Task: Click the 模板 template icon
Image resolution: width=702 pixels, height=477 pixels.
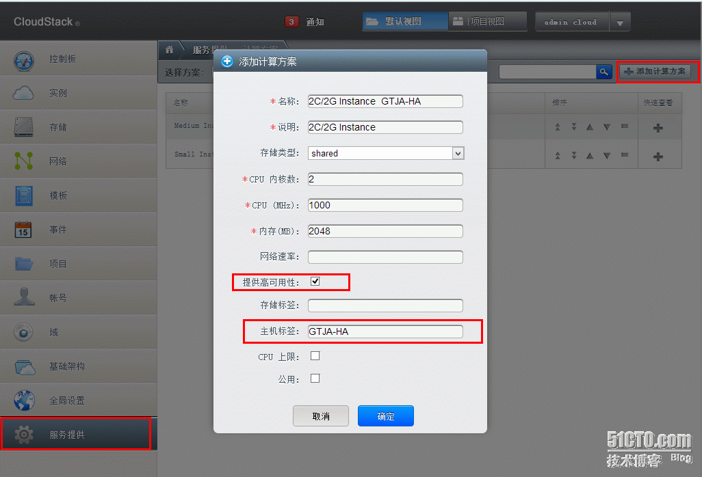Action: [x=24, y=195]
